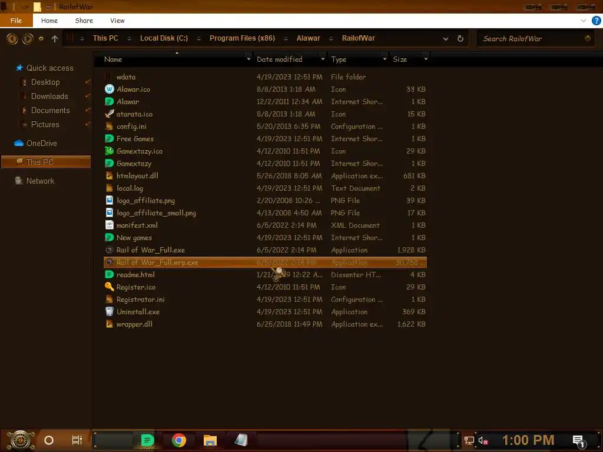Select local.log file icon
603x452 pixels.
109,188
